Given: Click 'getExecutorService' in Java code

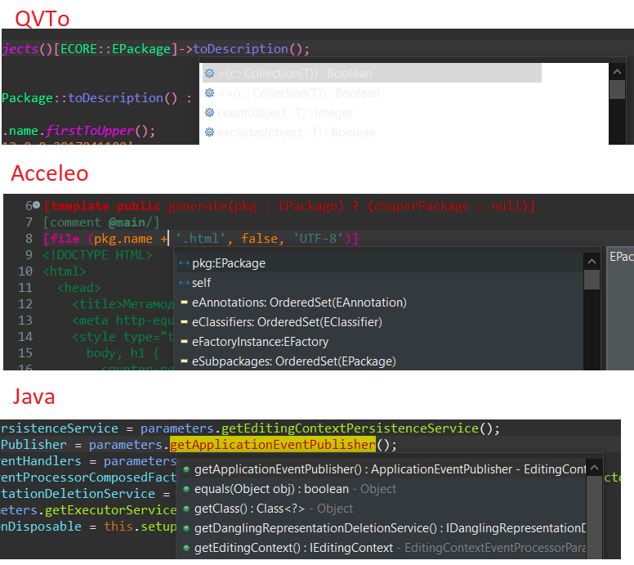Looking at the screenshot, I should coord(110,510).
